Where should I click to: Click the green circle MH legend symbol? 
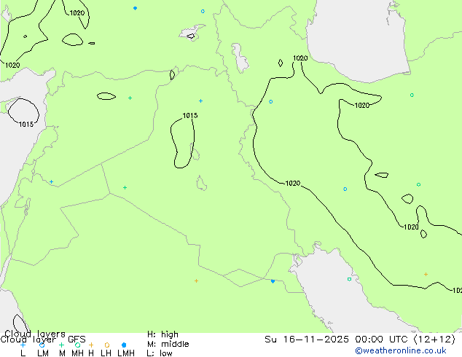click(x=77, y=345)
